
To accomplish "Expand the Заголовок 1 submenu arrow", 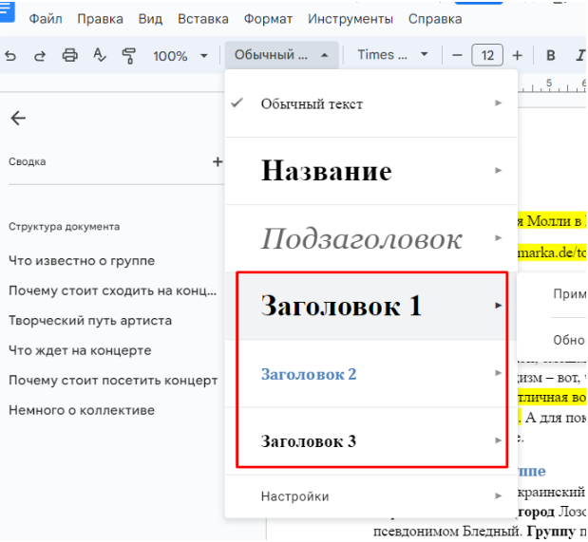I will coord(498,306).
